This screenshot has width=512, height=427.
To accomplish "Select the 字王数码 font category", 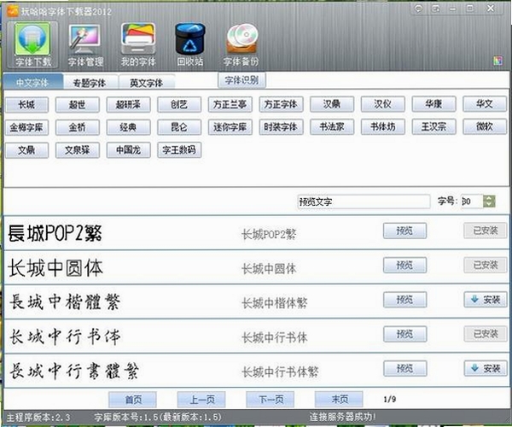I will (179, 150).
